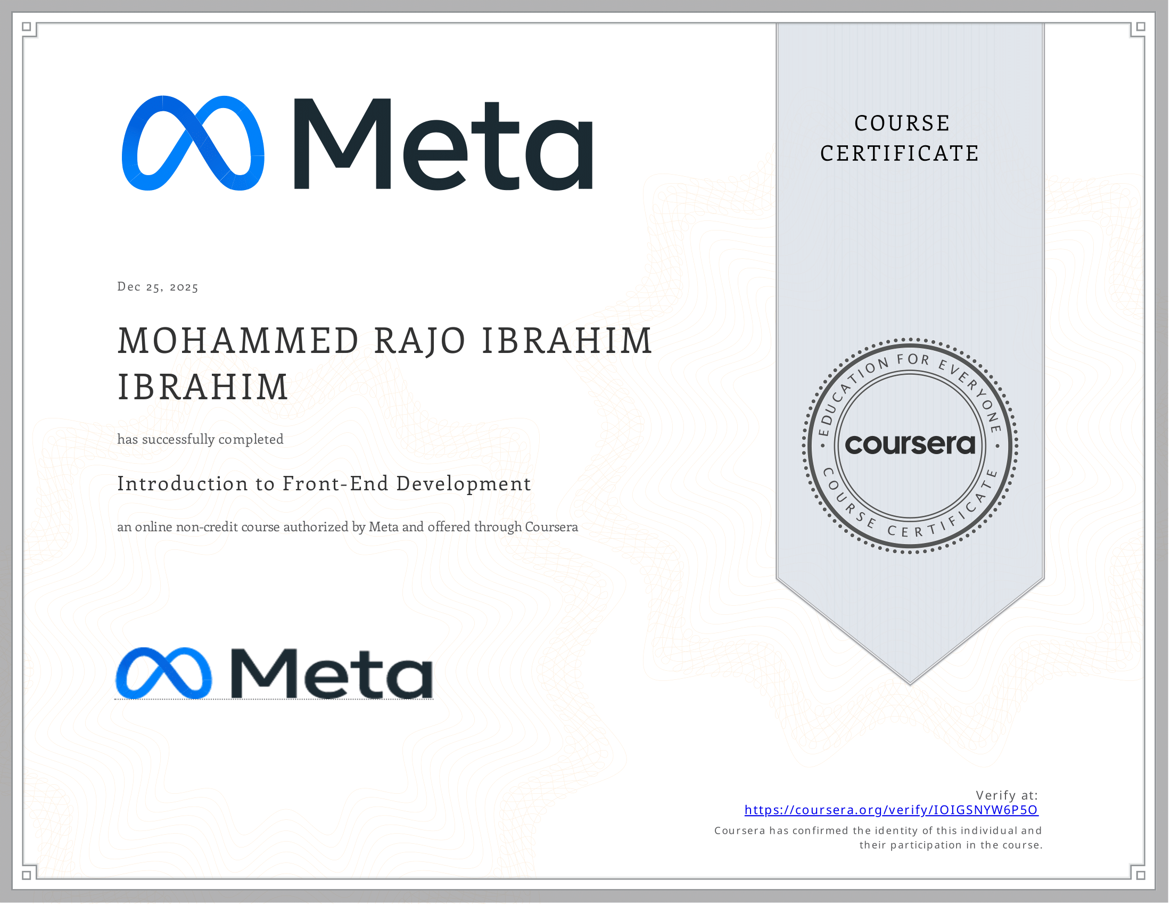This screenshot has width=1171, height=905.
Task: Click the 'has successfully completed' text
Action: (x=200, y=439)
